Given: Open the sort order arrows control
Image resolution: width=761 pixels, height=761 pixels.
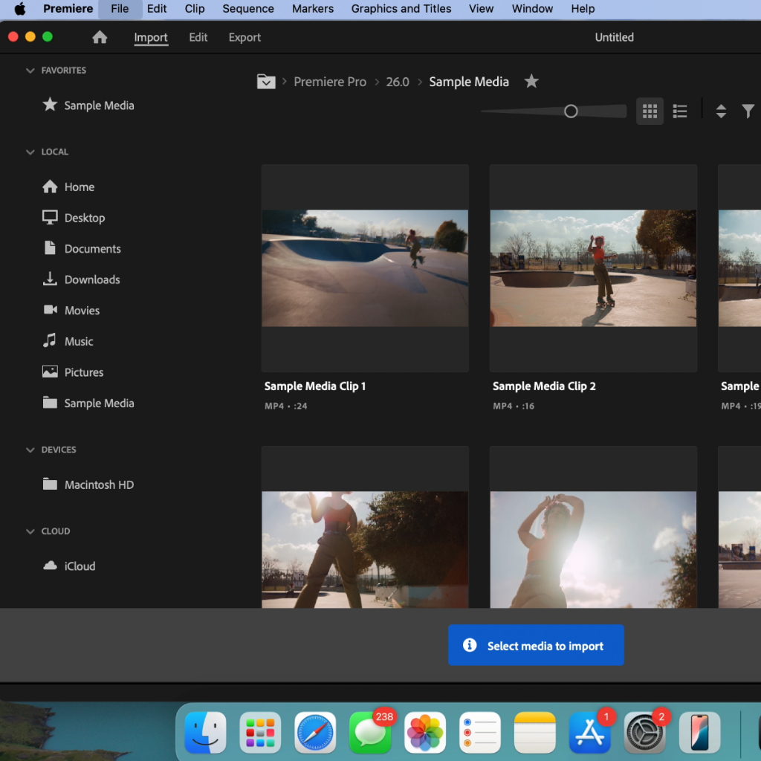Looking at the screenshot, I should point(721,111).
